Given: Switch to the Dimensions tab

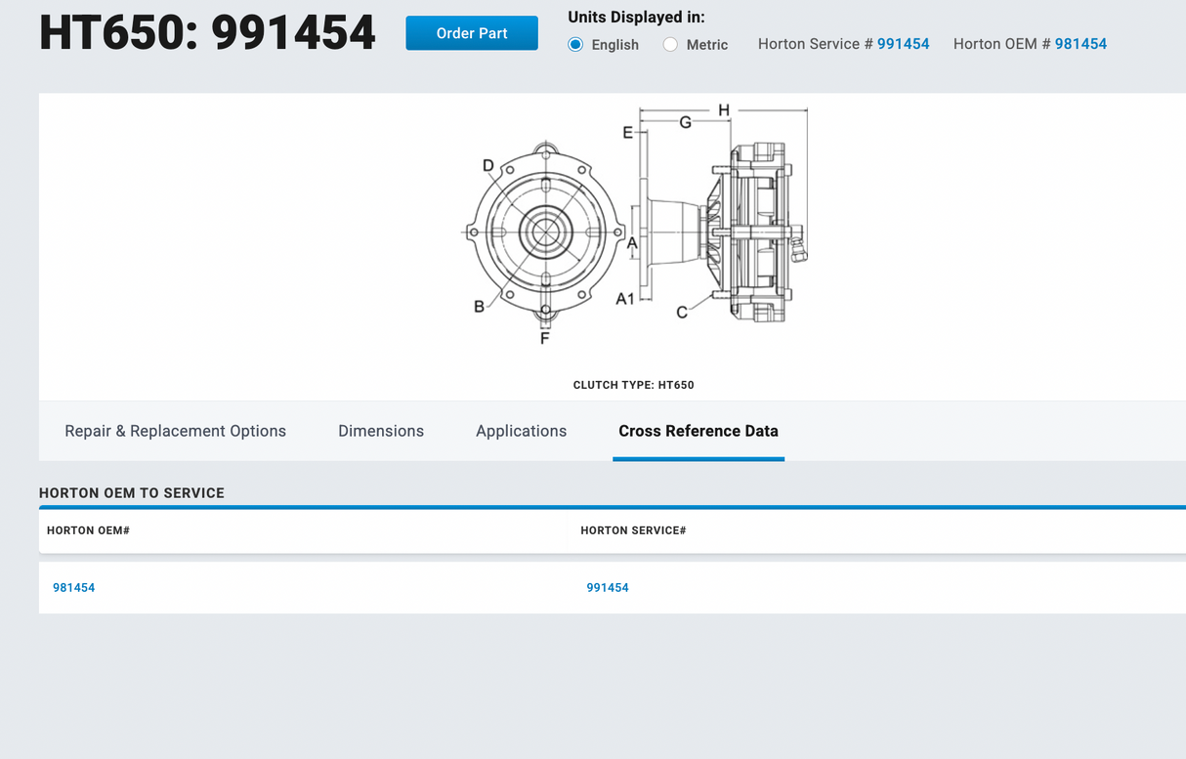Looking at the screenshot, I should [381, 431].
